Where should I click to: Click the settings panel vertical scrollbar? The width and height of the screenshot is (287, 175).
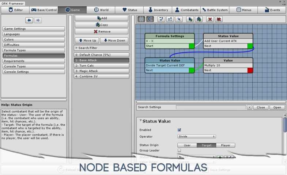click(x=285, y=124)
